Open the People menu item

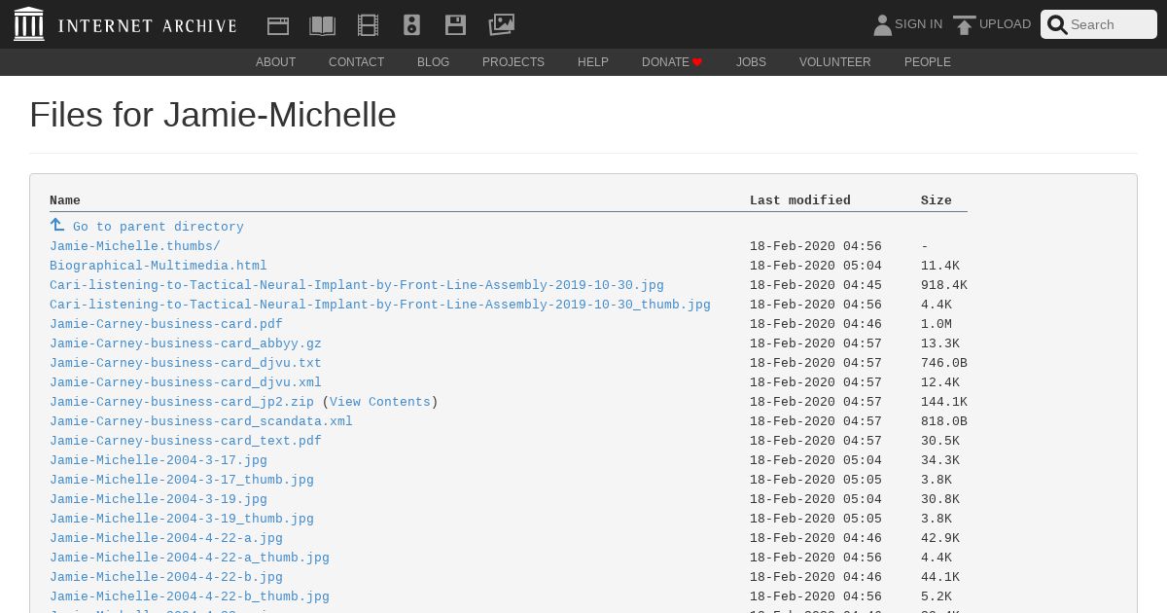928,62
